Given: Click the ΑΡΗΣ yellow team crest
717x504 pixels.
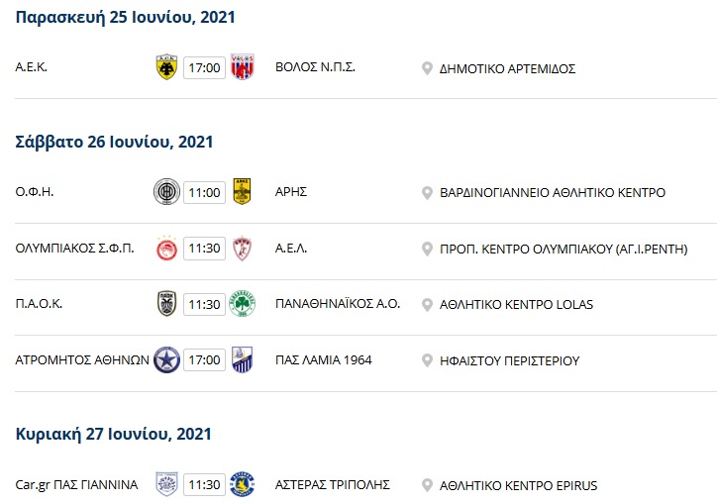Looking at the screenshot, I should point(242,191).
